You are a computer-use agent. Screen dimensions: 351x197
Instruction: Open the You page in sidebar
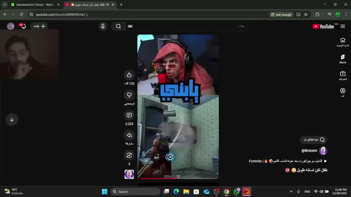tap(343, 92)
